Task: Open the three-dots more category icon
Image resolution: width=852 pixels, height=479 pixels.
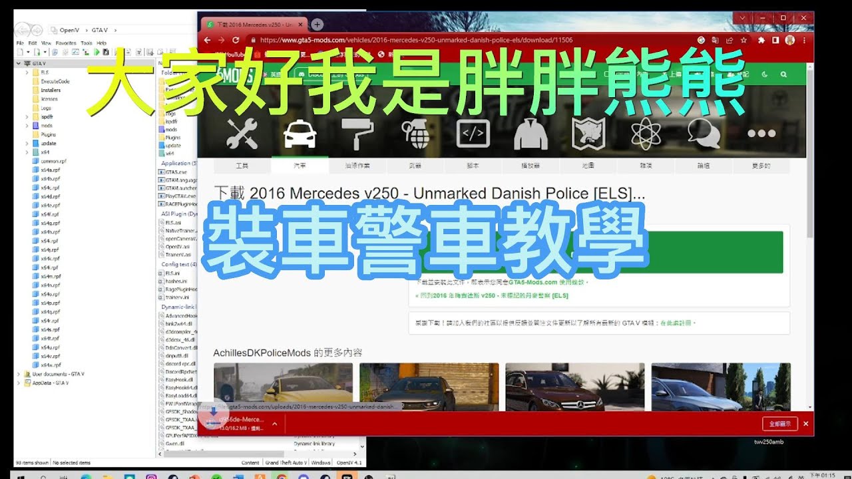Action: [761, 134]
